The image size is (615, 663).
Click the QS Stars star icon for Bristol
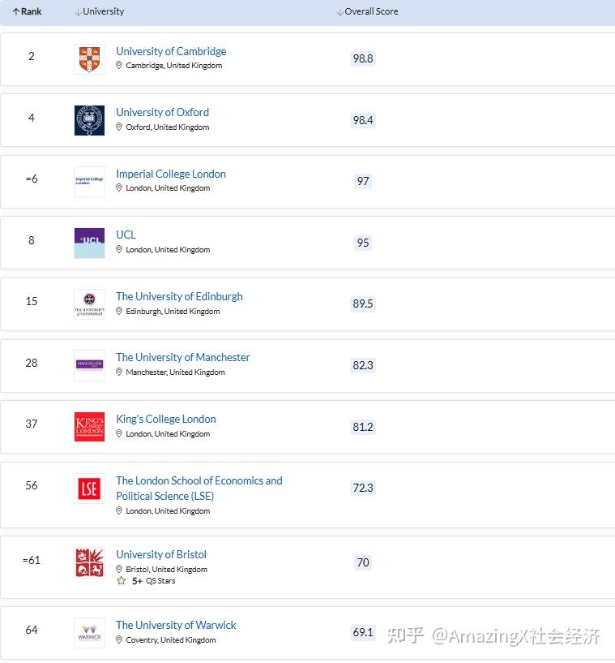point(122,580)
